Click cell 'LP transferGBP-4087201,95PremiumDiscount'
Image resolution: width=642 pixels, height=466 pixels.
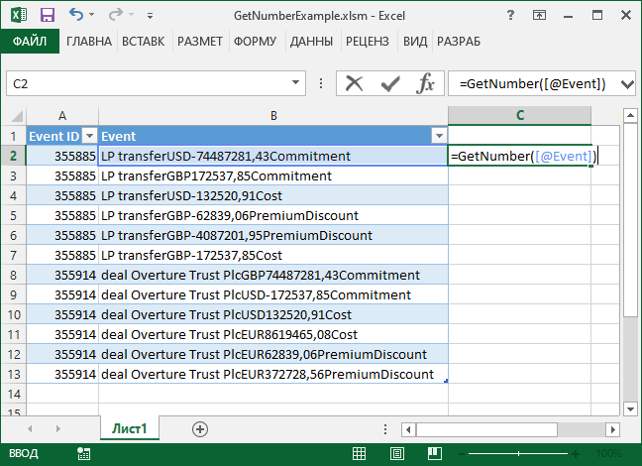(x=273, y=235)
